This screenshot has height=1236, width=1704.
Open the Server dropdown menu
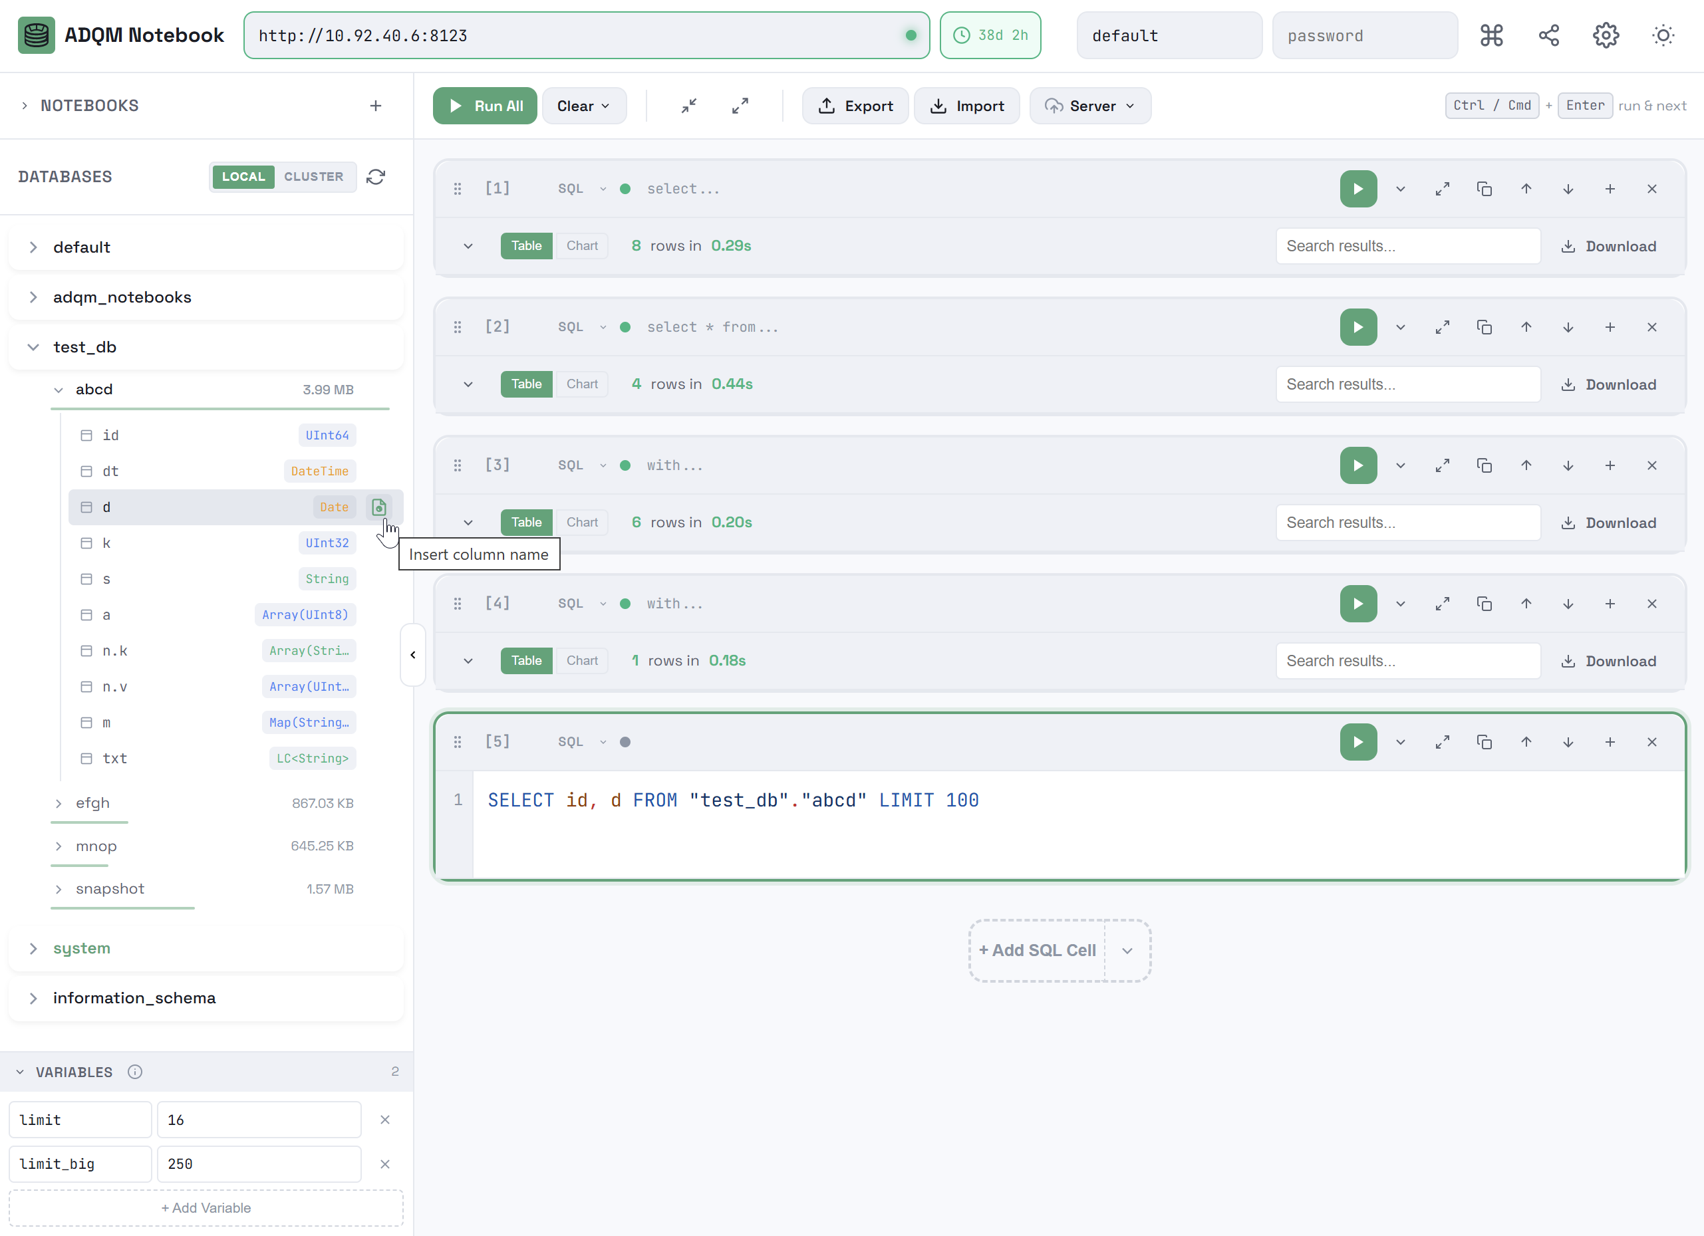tap(1089, 106)
